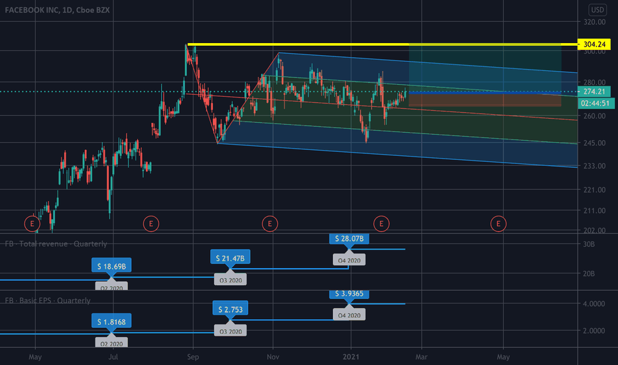Click the FB Basic EPS Quarterly title
This screenshot has width=618, height=365.
pyautogui.click(x=48, y=301)
